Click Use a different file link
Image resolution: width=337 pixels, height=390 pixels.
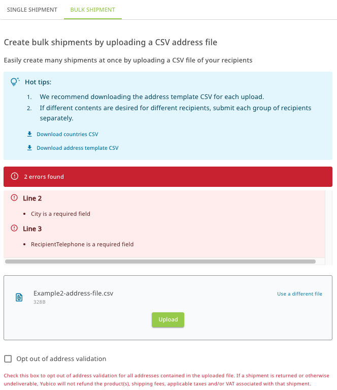click(x=299, y=294)
